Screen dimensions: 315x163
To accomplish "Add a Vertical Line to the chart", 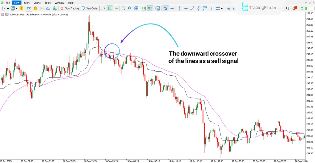I will (179, 8).
